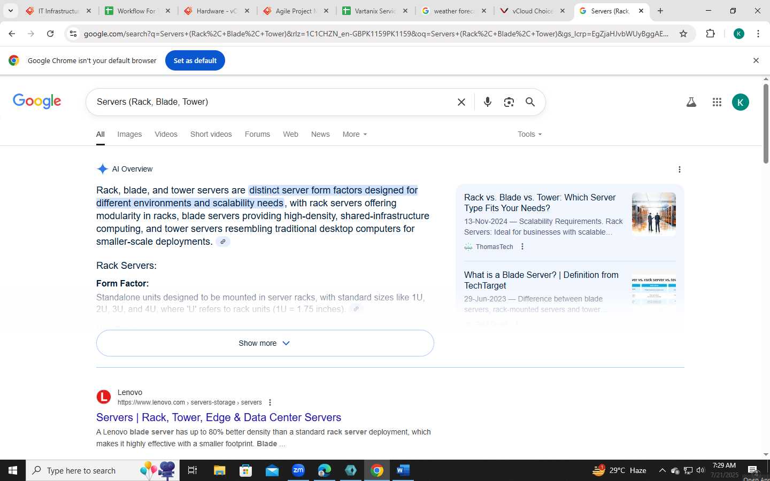Go back to the previous page
The height and width of the screenshot is (481, 770).
click(x=12, y=34)
